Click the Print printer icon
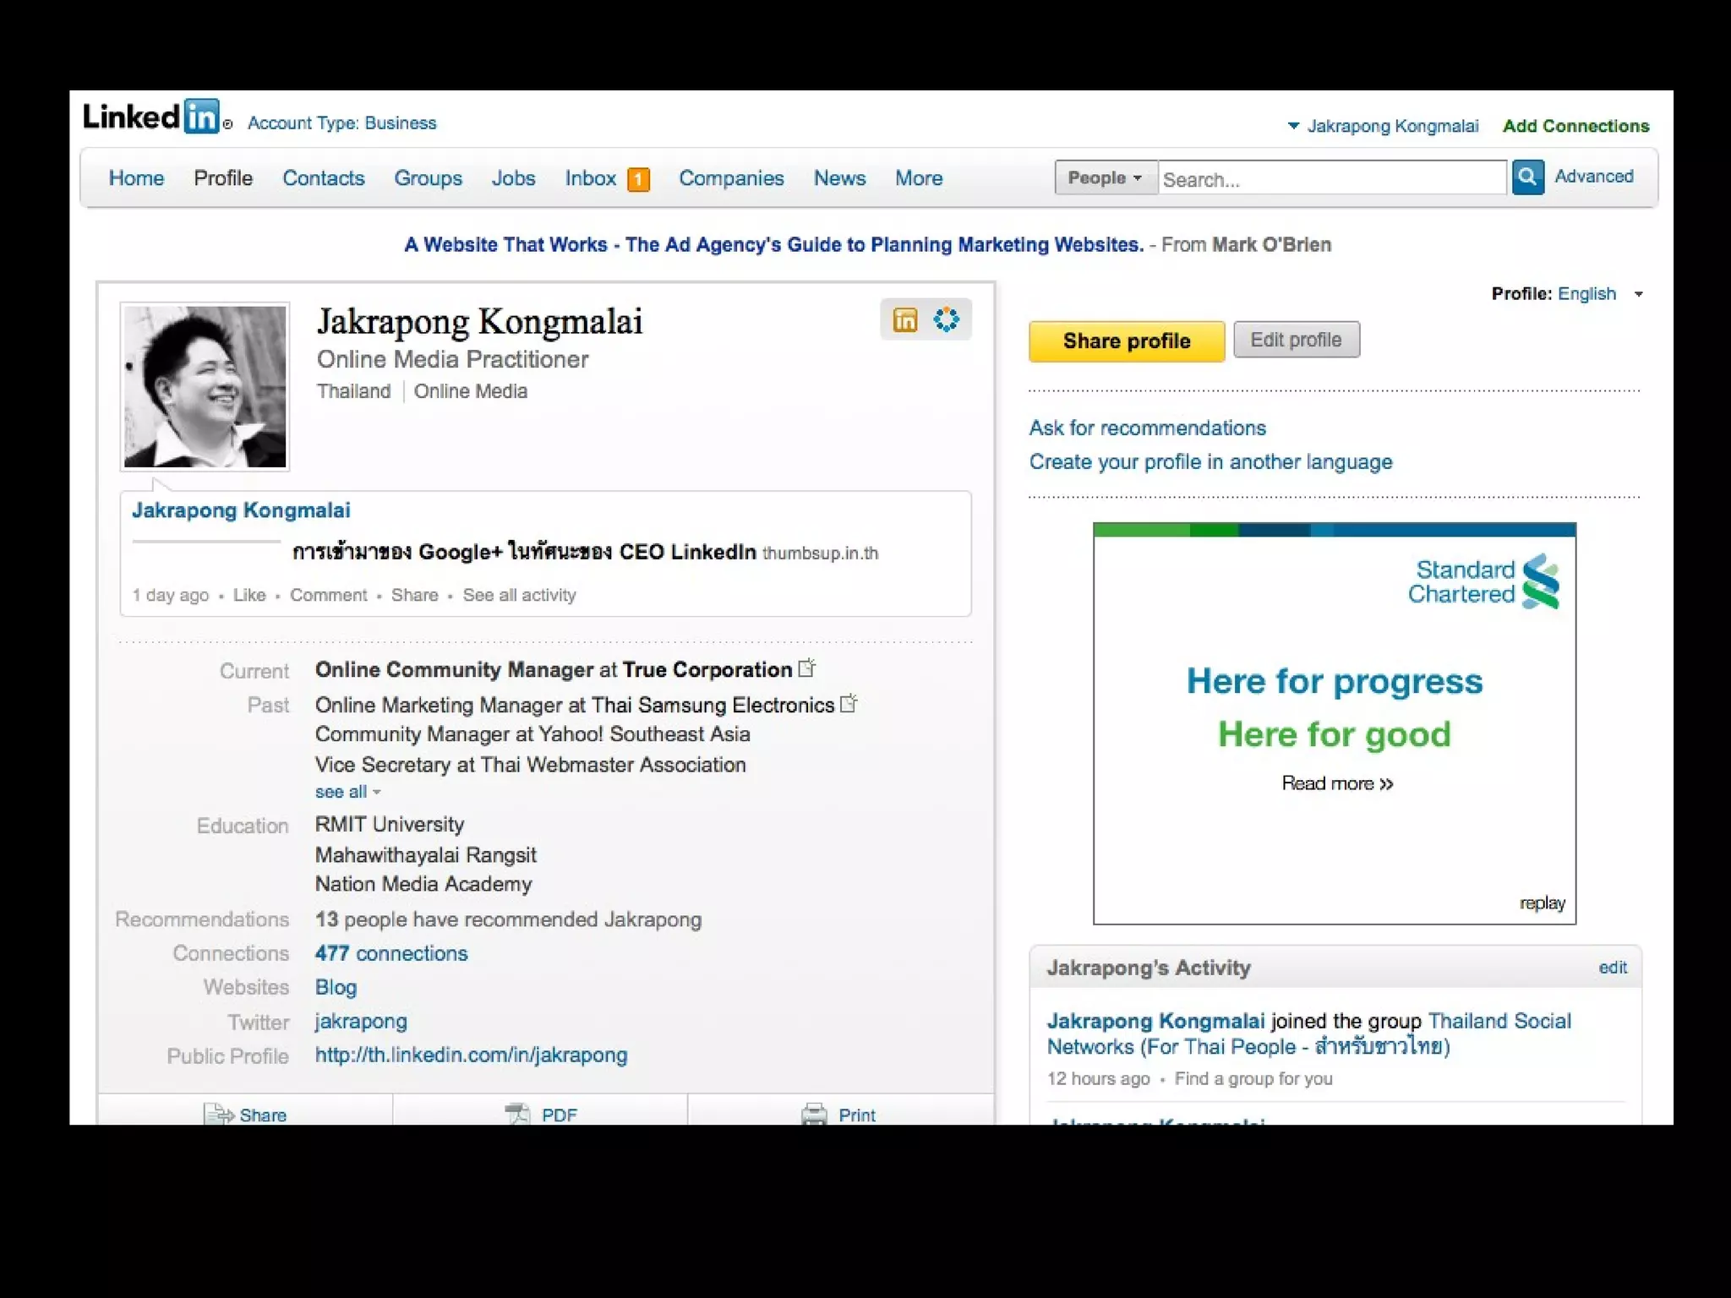Screen dimensions: 1731x1298 point(814,1114)
